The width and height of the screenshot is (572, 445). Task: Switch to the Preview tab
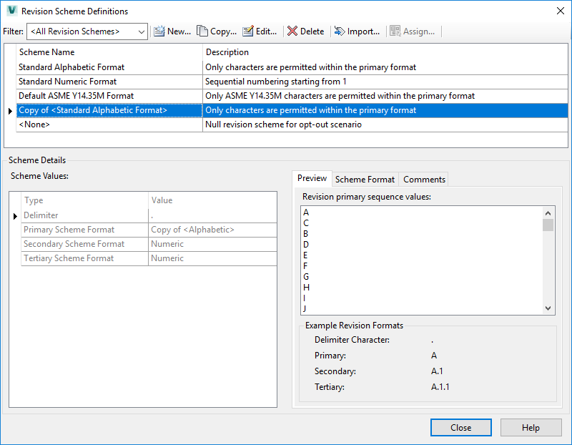point(312,178)
